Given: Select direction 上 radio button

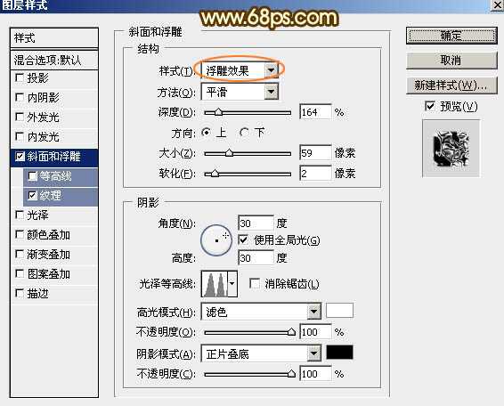Looking at the screenshot, I should tap(206, 132).
